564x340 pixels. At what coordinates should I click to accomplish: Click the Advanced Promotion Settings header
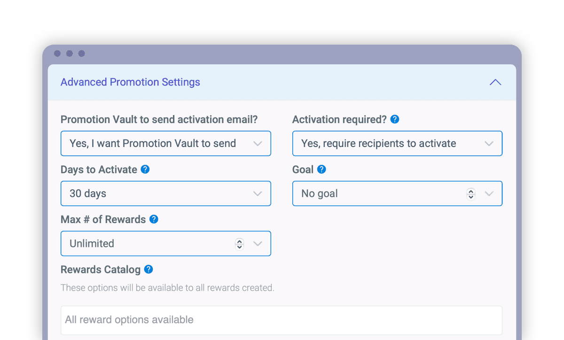130,82
